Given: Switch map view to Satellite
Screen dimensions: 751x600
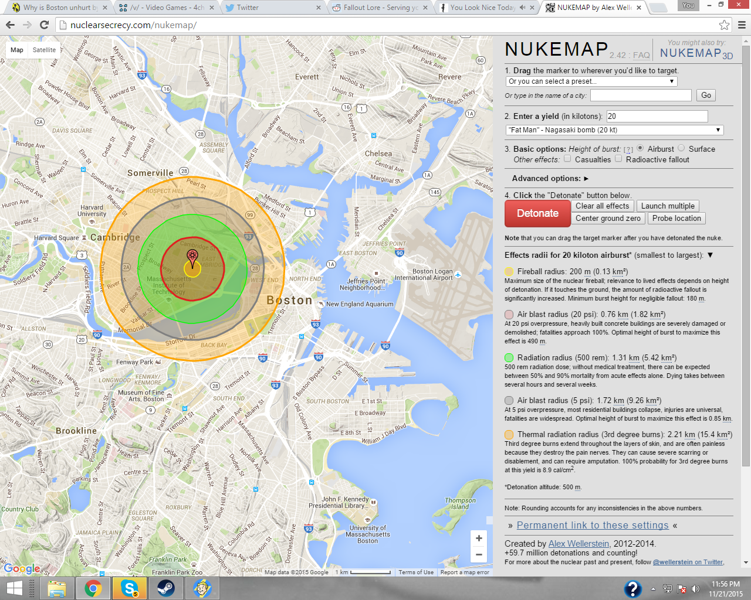Looking at the screenshot, I should click(x=44, y=50).
